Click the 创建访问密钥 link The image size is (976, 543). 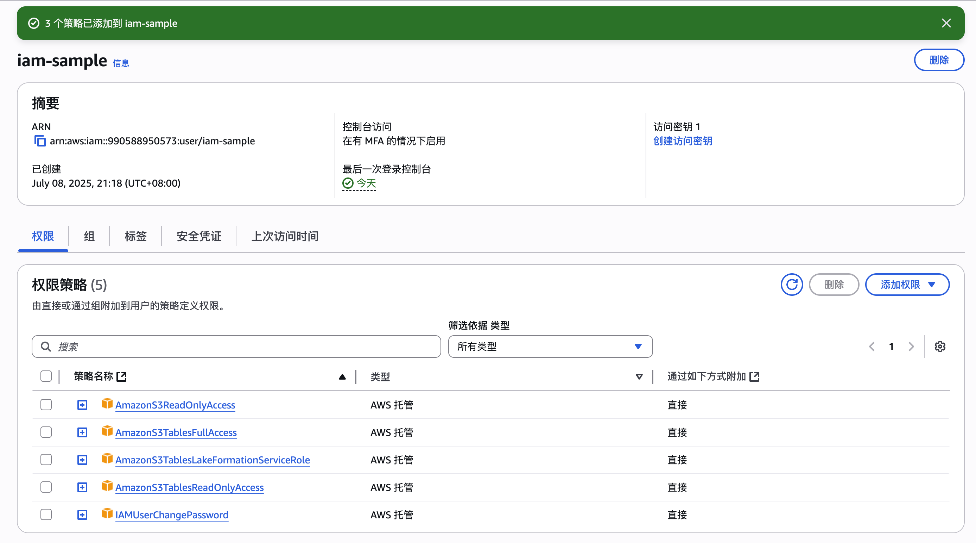click(682, 141)
